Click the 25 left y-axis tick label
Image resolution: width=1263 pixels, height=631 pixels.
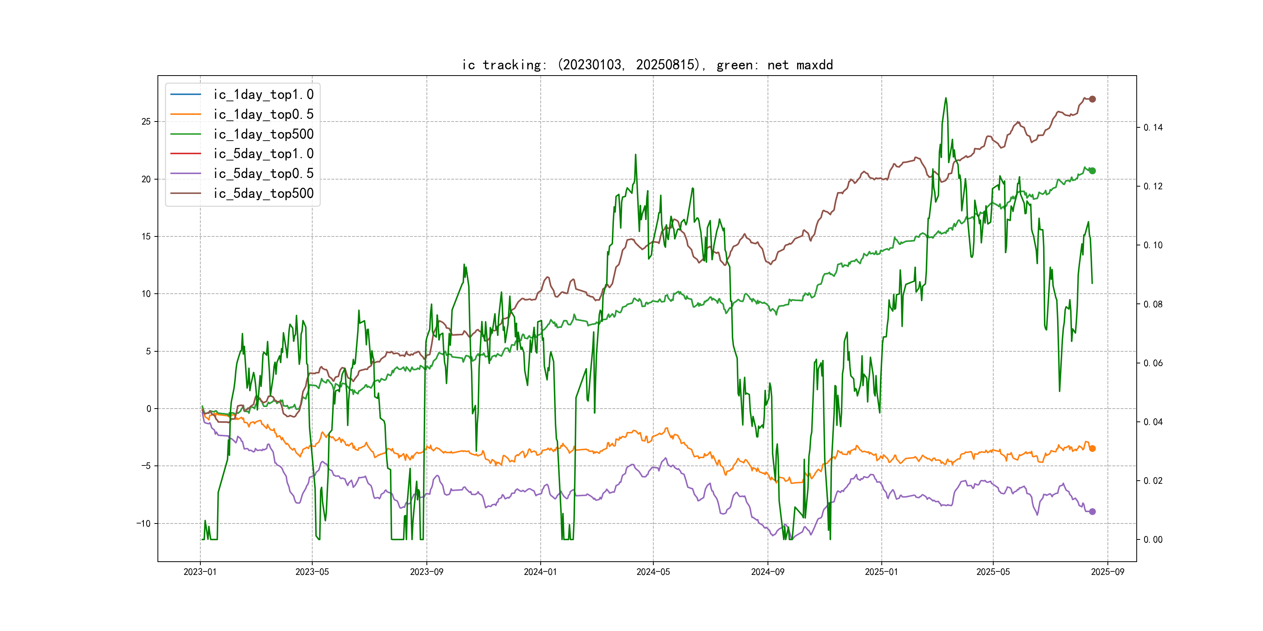(146, 122)
